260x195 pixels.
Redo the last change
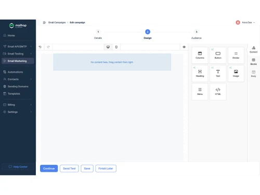pos(48,47)
